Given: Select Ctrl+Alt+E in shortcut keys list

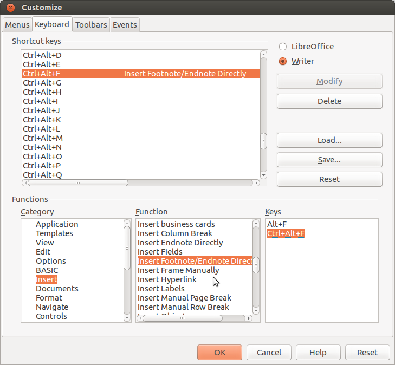Looking at the screenshot, I should pyautogui.click(x=141, y=64).
